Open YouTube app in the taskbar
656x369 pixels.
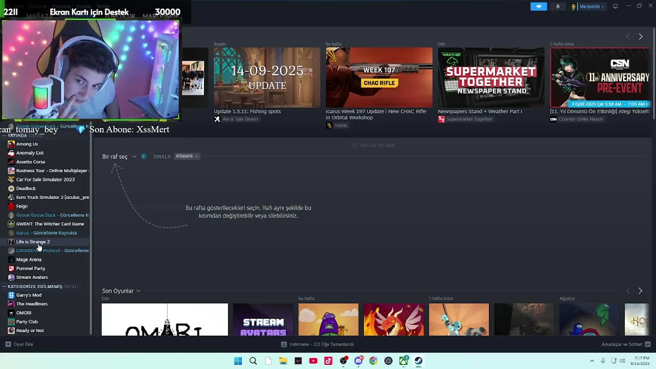click(x=313, y=361)
